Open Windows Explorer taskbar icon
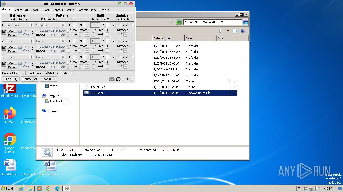343x192 pixels. [30, 189]
